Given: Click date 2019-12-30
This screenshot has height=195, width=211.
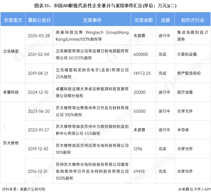Looking at the screenshot, I should point(38,149).
